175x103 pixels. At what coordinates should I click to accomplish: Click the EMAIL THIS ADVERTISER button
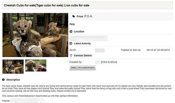tap(83, 68)
